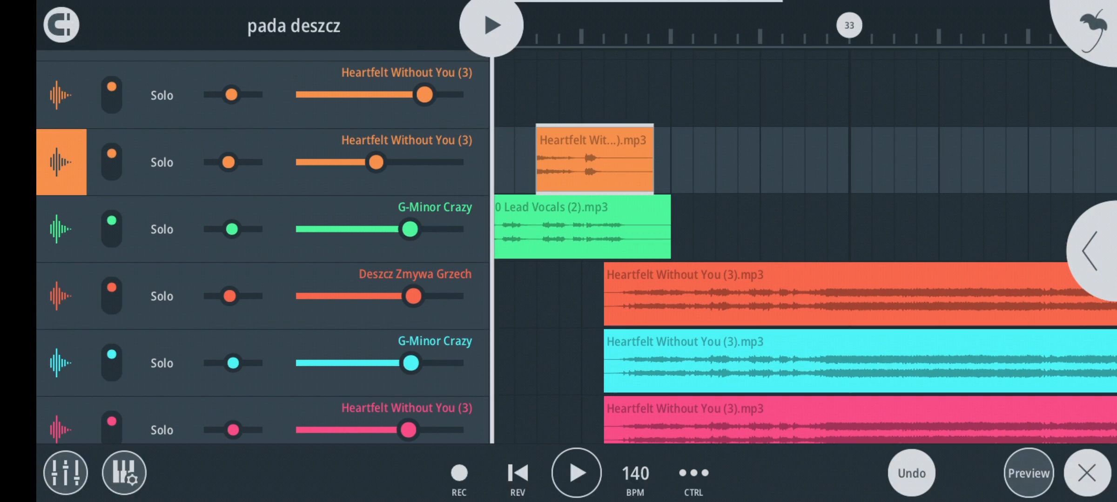1117x502 pixels.
Task: Expand the side panel with left chevron
Action: coord(1091,251)
